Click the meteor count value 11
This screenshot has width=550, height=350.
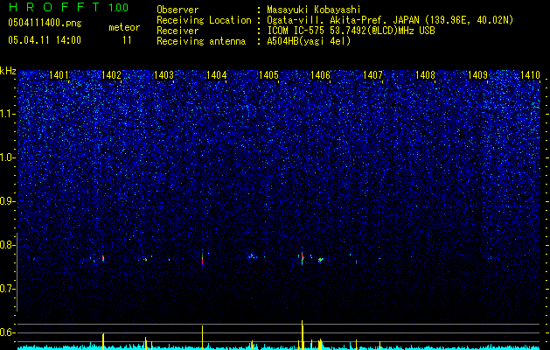[x=127, y=40]
